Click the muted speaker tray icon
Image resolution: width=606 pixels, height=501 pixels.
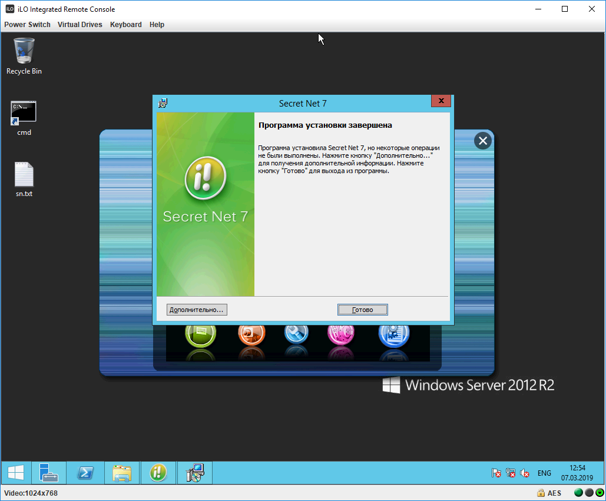(525, 473)
